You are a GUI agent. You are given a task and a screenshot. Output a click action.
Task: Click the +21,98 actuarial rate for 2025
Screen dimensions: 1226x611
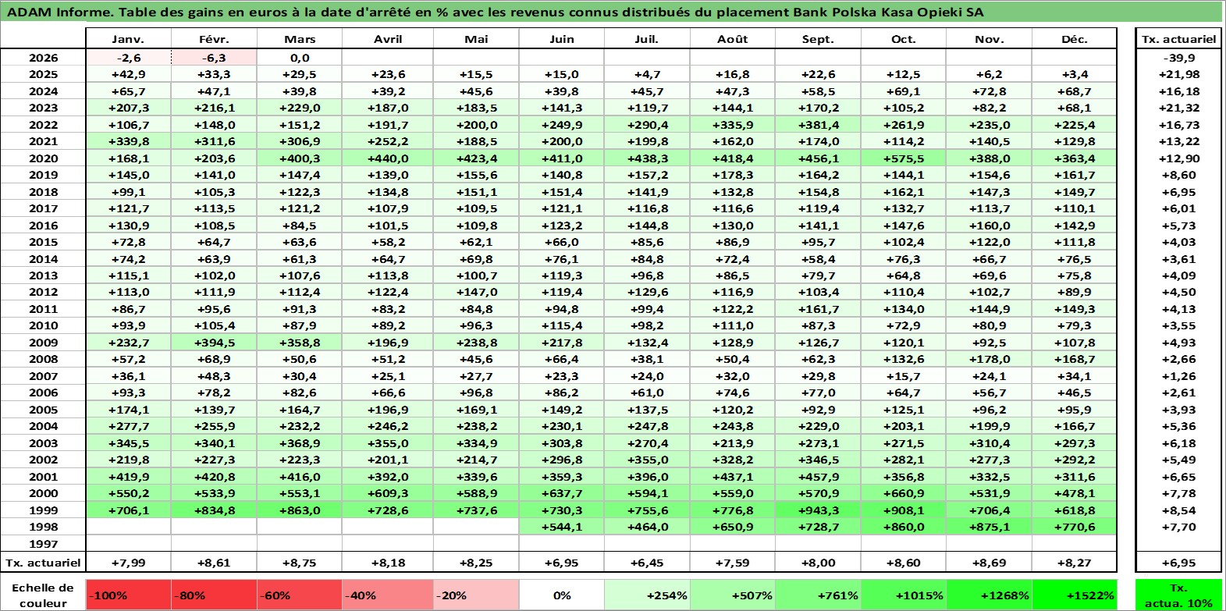pyautogui.click(x=1178, y=74)
